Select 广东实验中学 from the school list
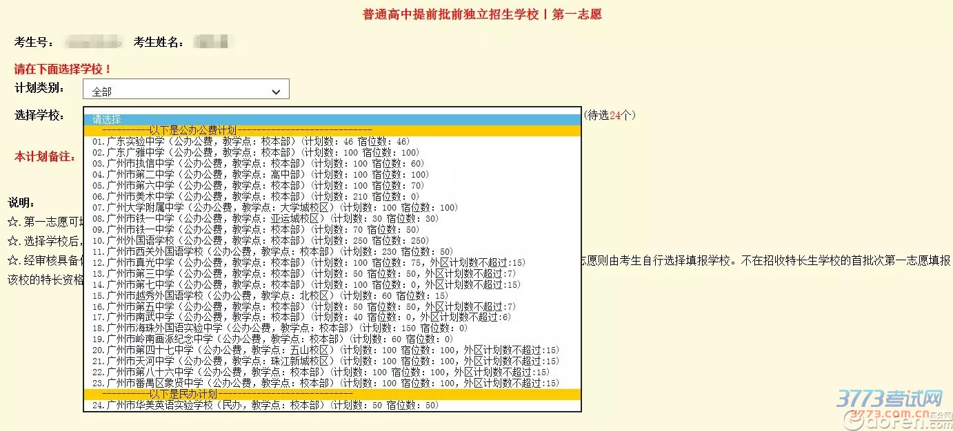Image resolution: width=953 pixels, height=431 pixels. 207,141
